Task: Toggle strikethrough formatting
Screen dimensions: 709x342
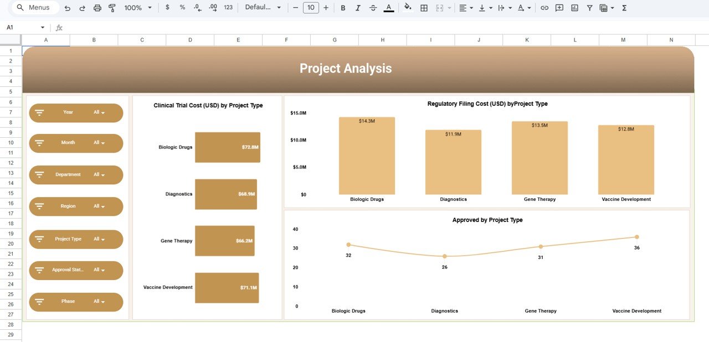Action: [372, 8]
